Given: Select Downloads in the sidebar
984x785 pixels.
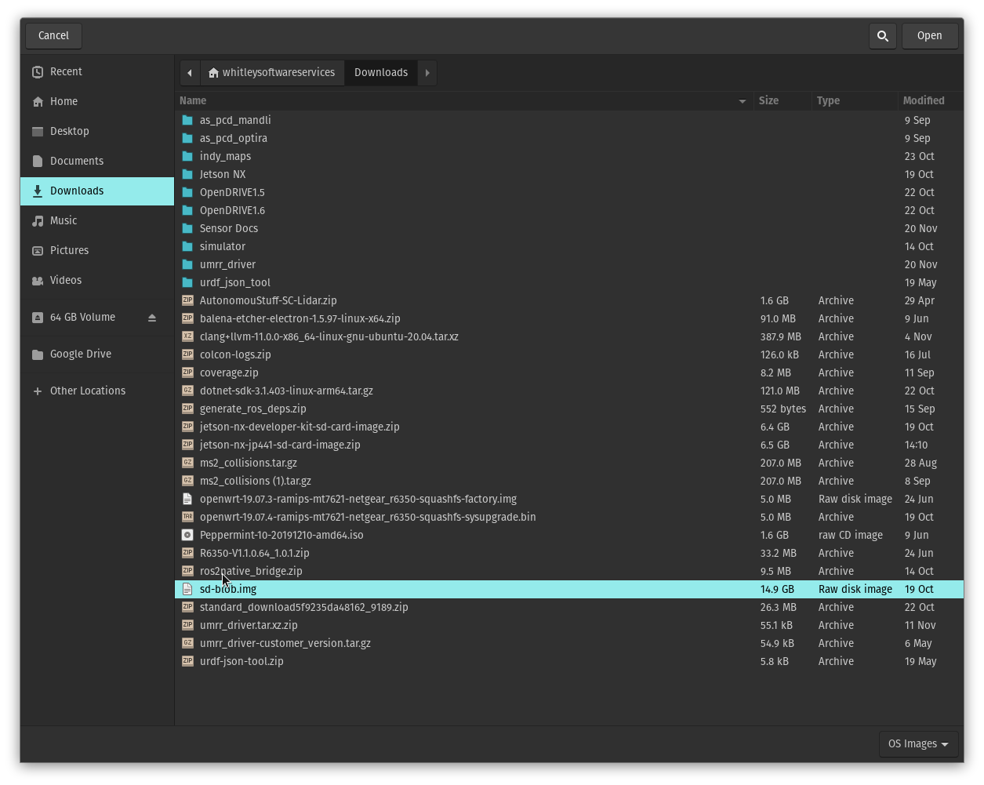Looking at the screenshot, I should tap(97, 191).
